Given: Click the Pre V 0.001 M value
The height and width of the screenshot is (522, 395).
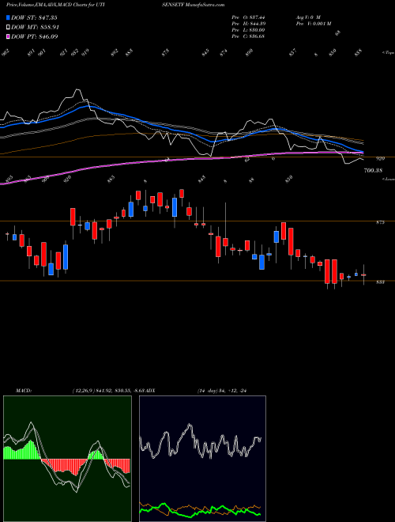Looking at the screenshot, I should pyautogui.click(x=313, y=24).
